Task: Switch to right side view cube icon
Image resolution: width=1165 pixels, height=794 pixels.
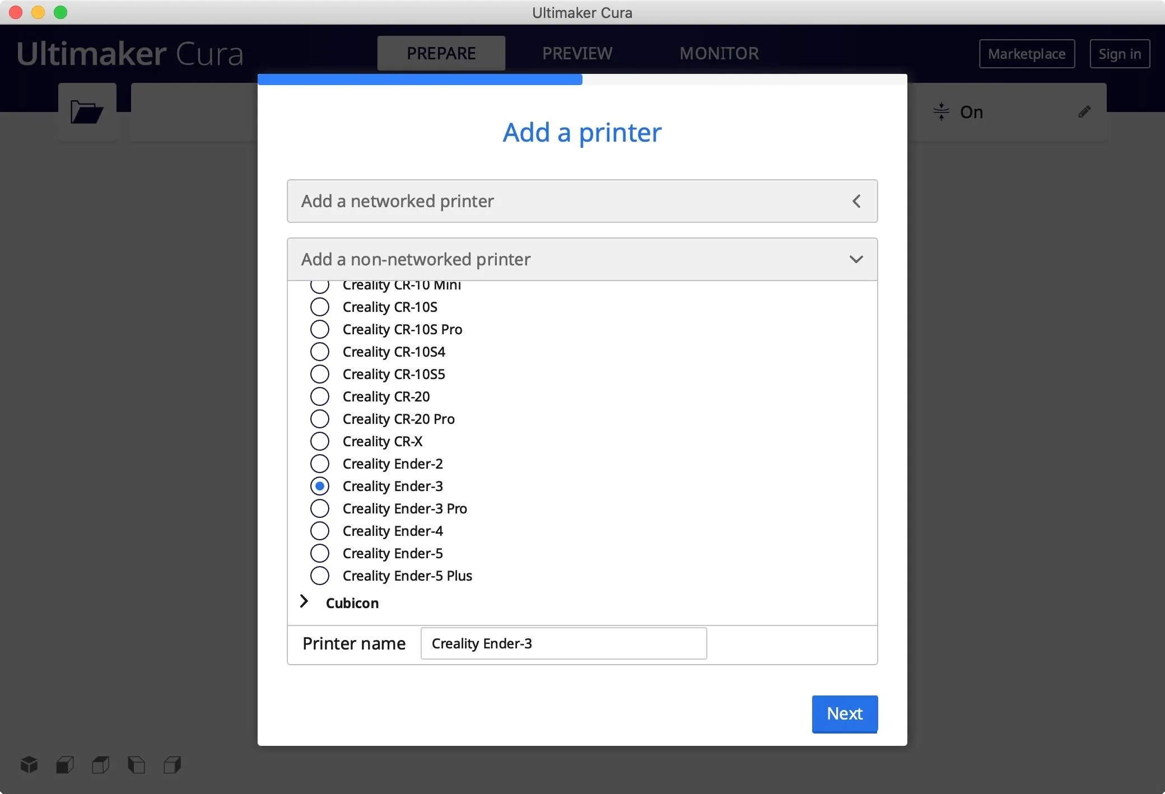Action: 173,764
